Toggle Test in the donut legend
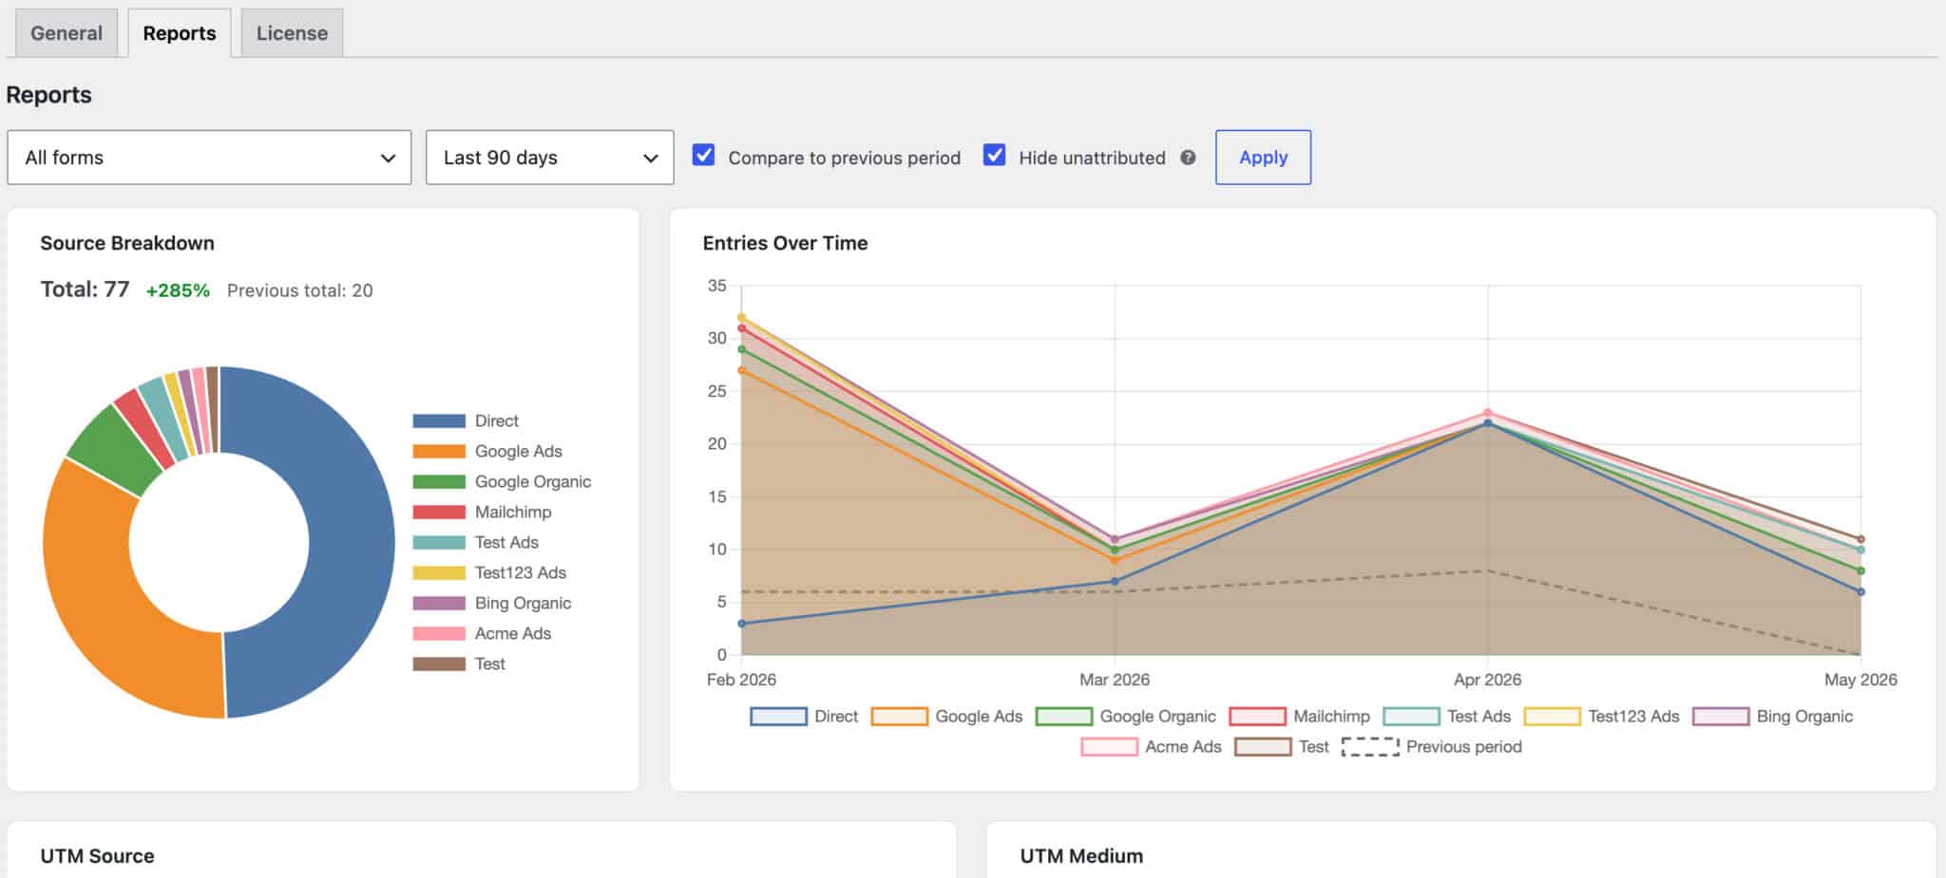The image size is (1946, 878). tap(459, 663)
